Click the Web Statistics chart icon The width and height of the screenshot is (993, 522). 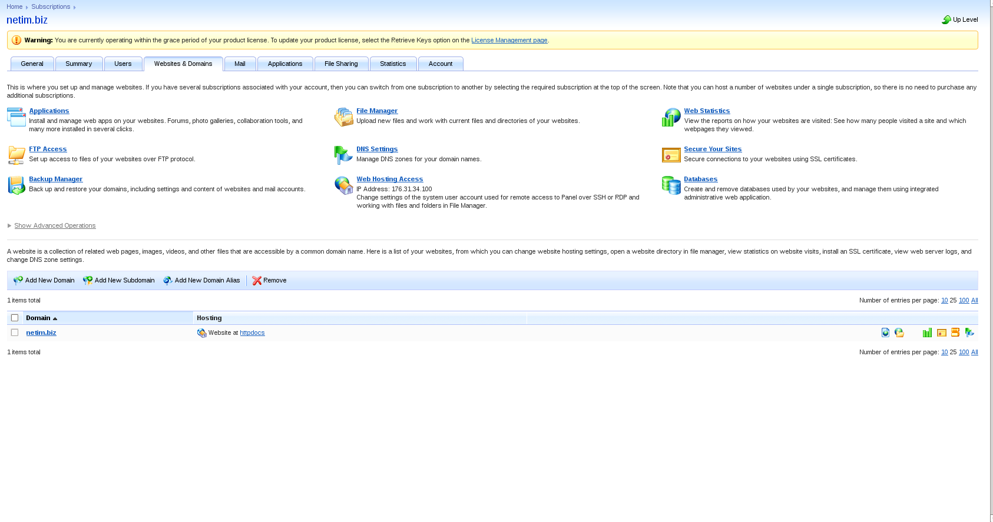(671, 117)
